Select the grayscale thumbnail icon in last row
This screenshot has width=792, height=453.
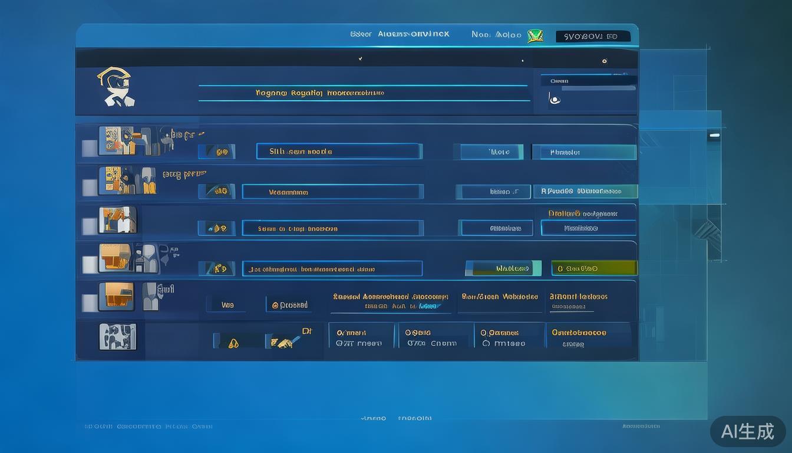tap(117, 336)
